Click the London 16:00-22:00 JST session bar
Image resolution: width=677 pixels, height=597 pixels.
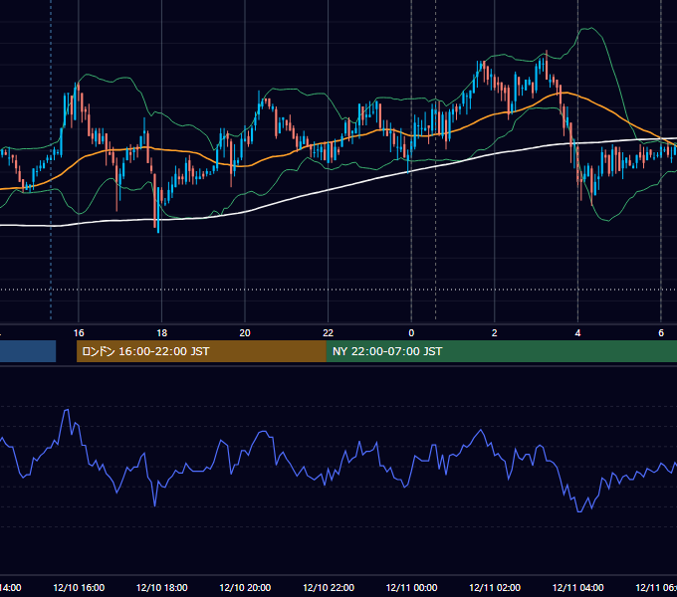[x=201, y=351]
